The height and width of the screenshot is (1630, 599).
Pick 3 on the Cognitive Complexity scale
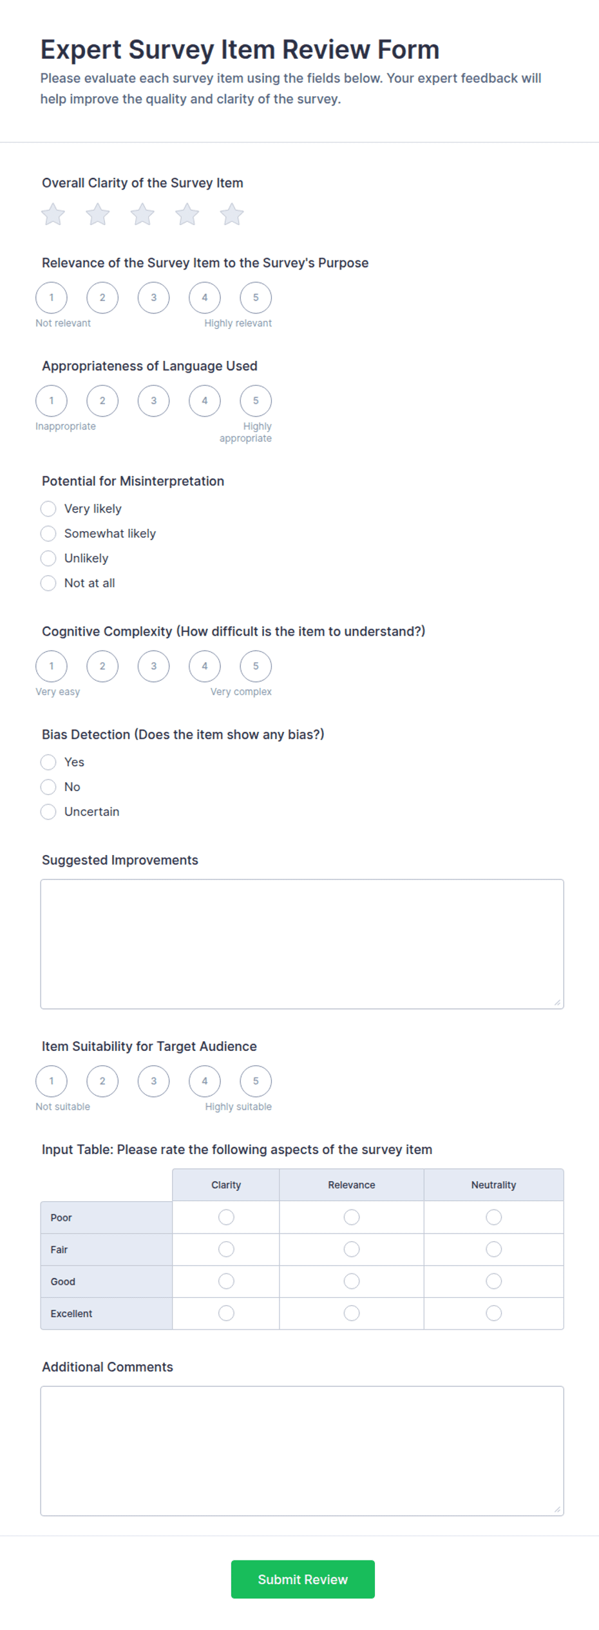tap(153, 667)
